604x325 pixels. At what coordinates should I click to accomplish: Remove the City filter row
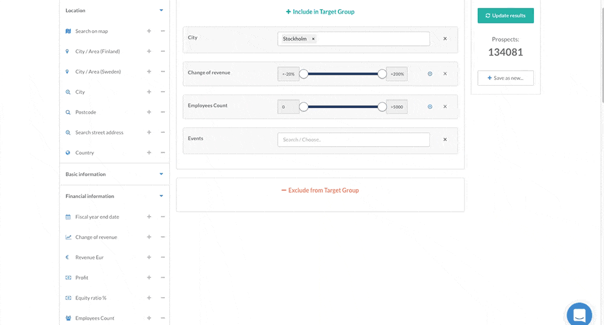coord(445,39)
